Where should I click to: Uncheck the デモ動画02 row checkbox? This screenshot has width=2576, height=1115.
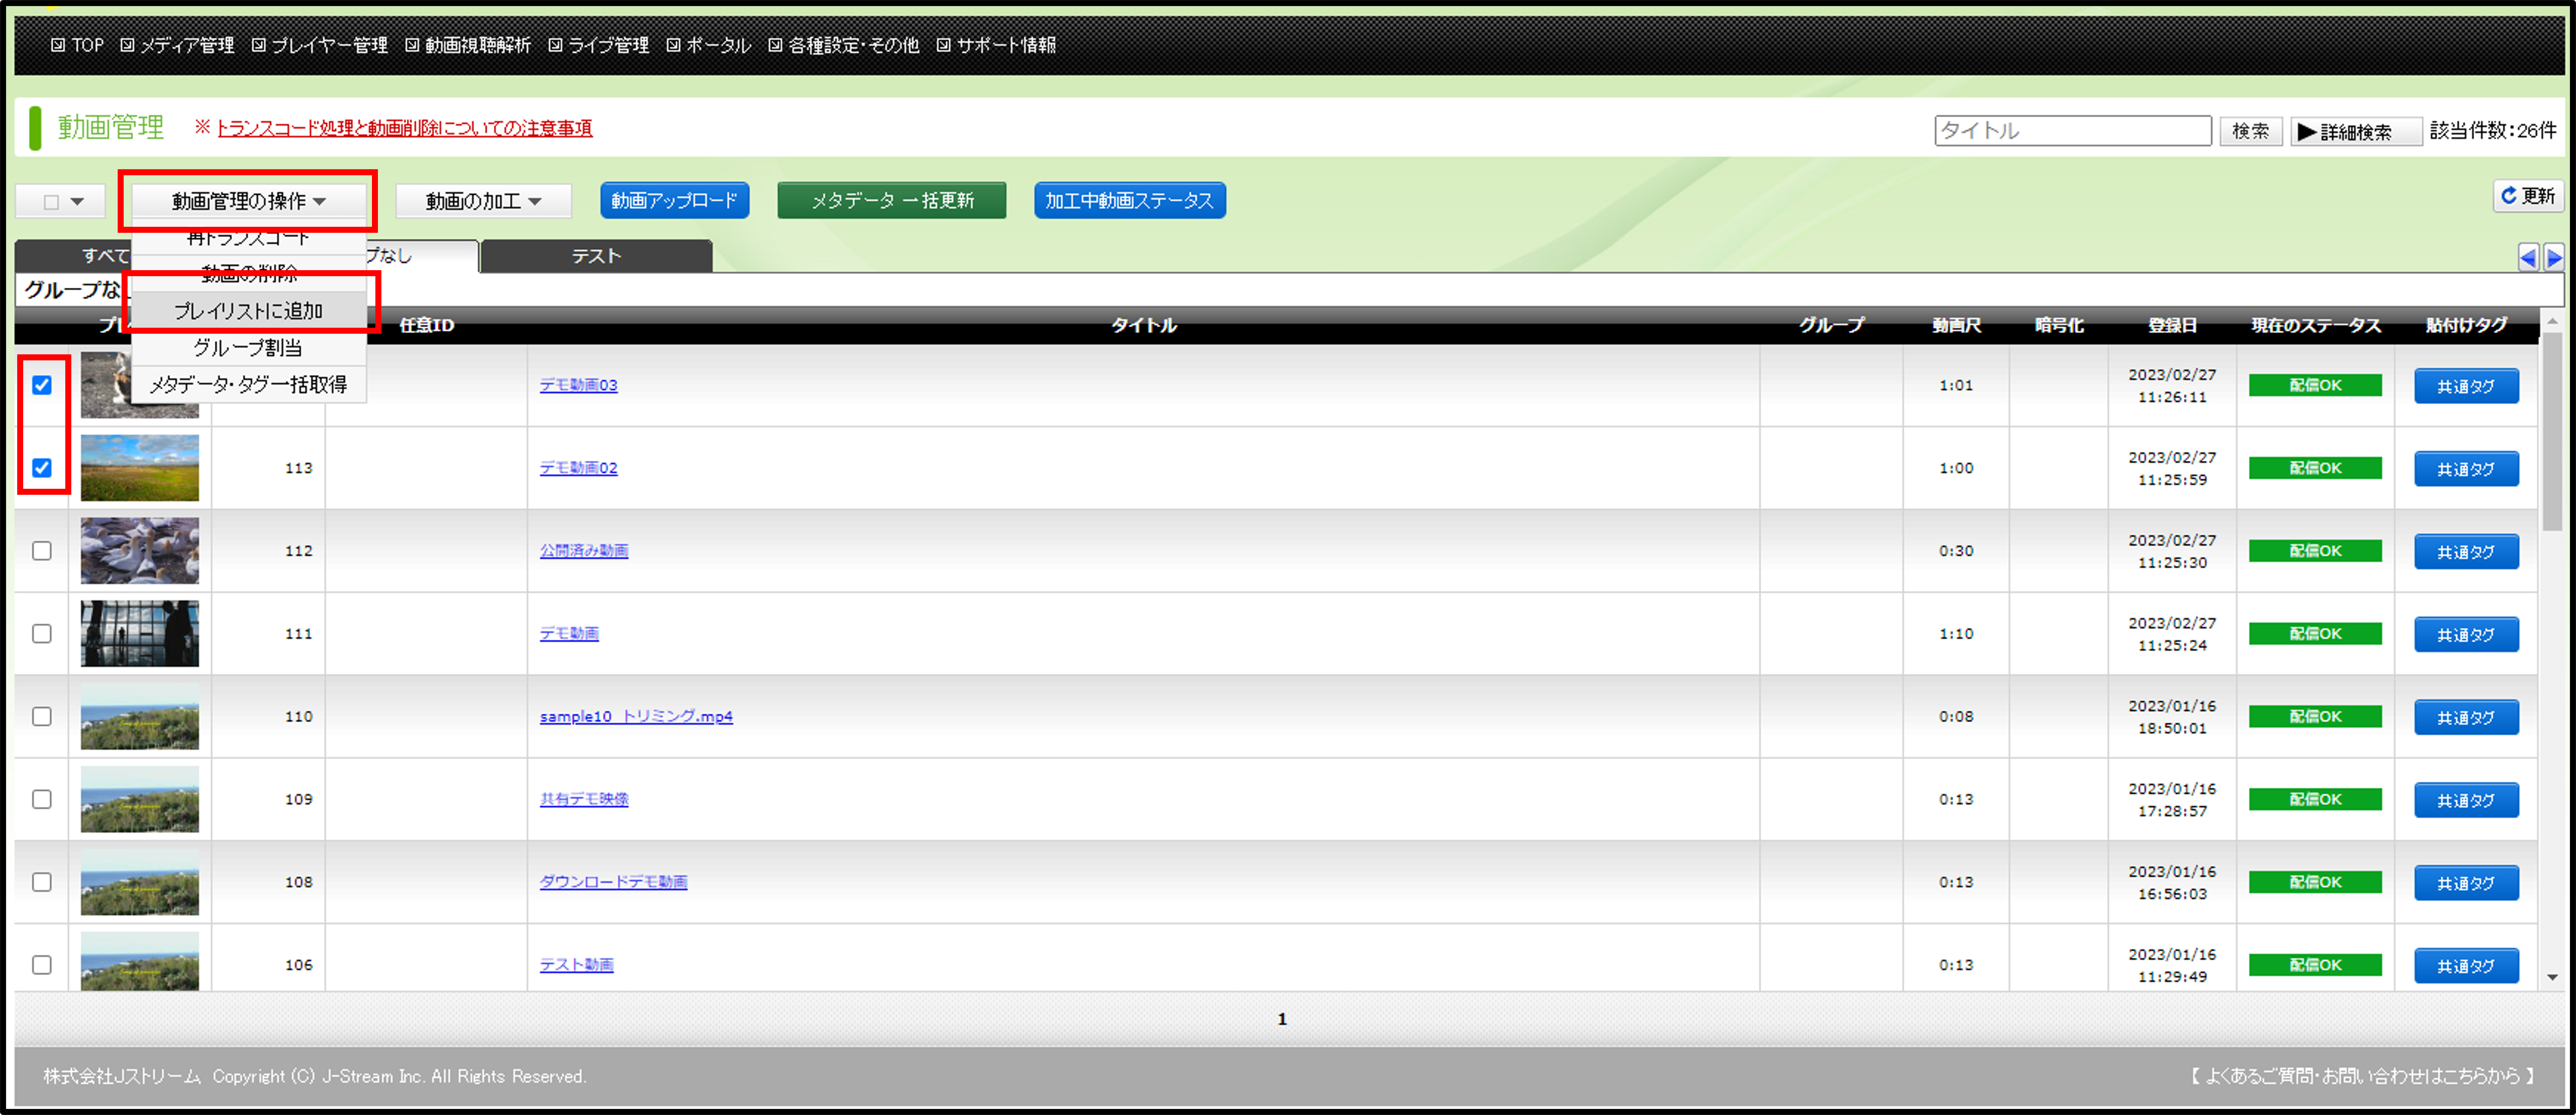(42, 468)
